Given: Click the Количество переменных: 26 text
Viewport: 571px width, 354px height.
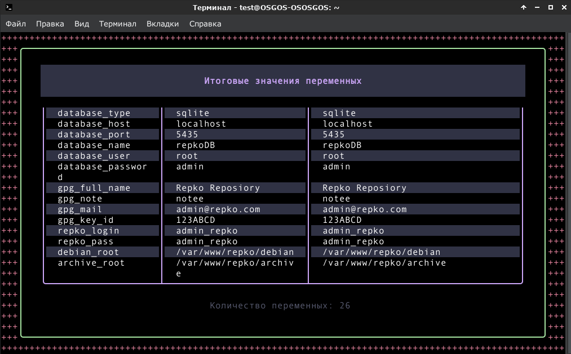Looking at the screenshot, I should pos(280,306).
